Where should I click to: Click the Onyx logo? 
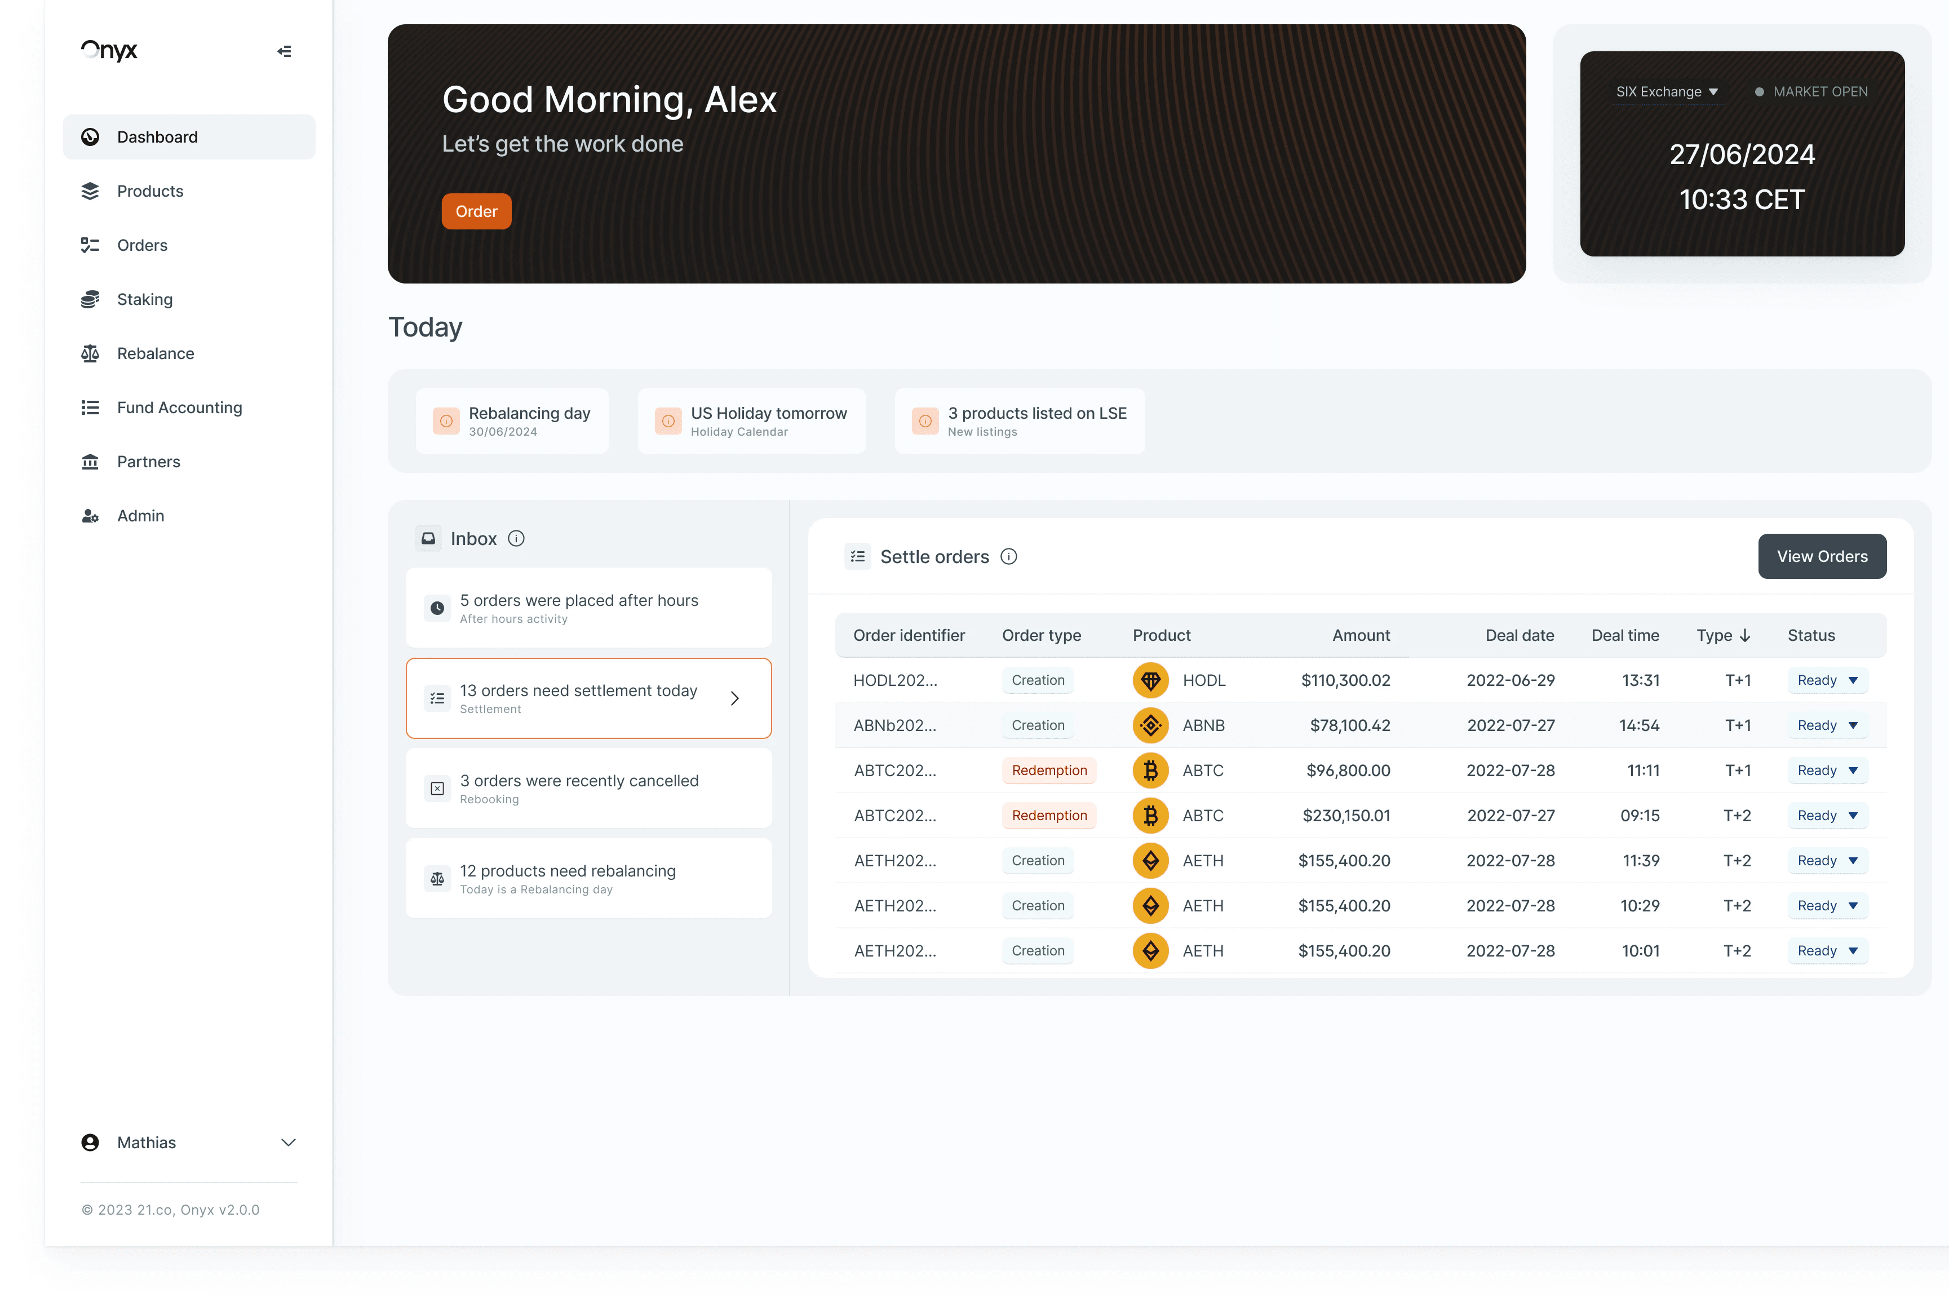click(x=109, y=50)
